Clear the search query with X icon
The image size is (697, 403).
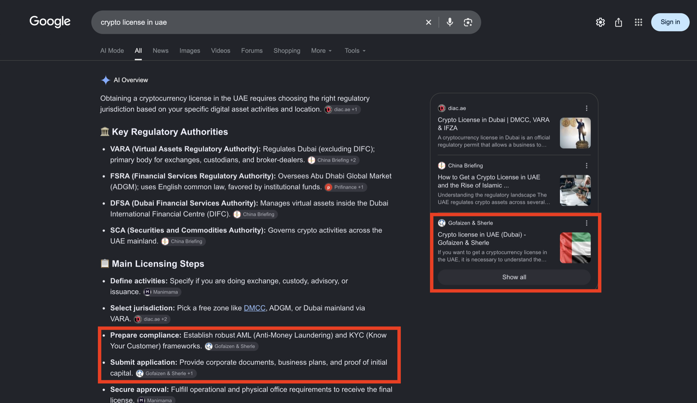click(428, 22)
